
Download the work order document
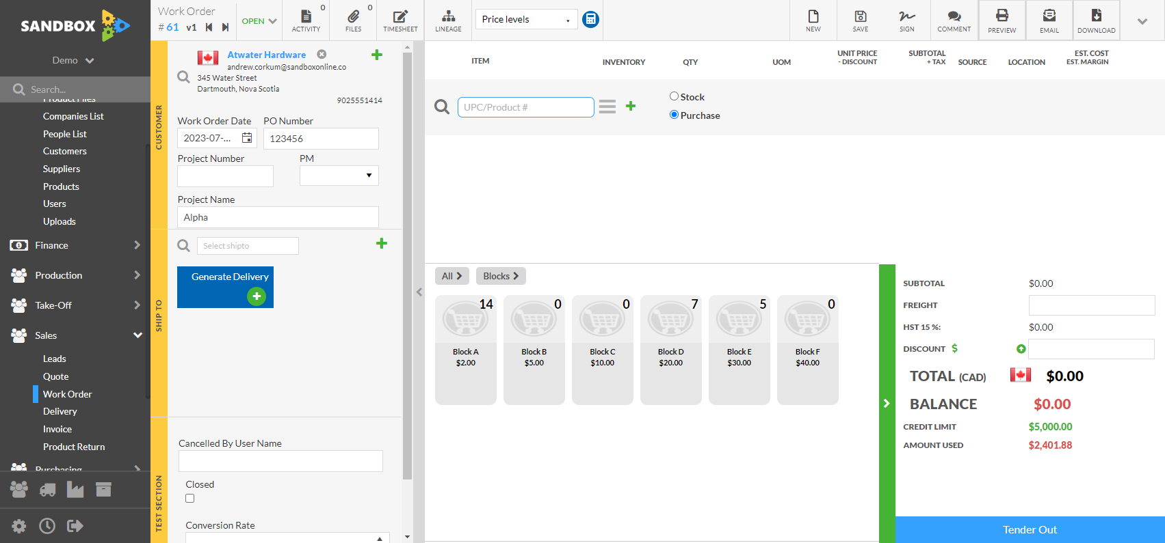click(1097, 20)
